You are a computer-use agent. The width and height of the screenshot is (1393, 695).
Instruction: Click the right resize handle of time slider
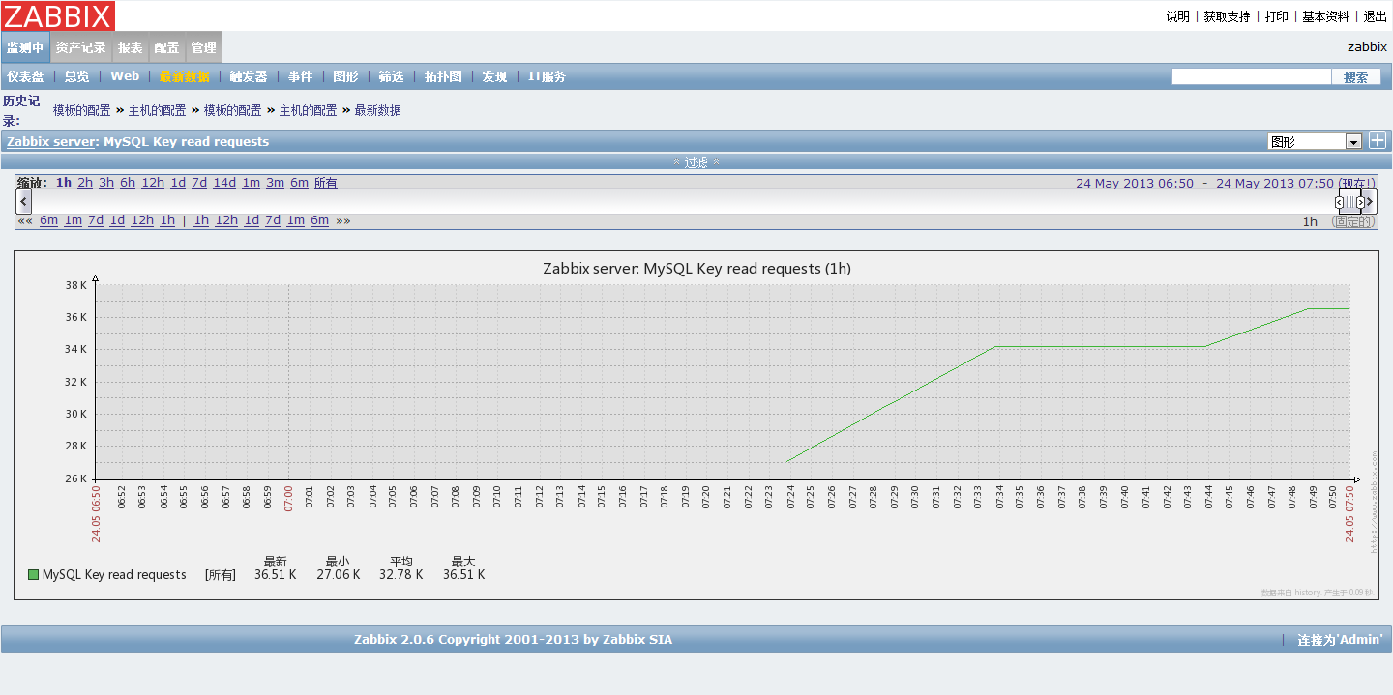click(x=1360, y=202)
